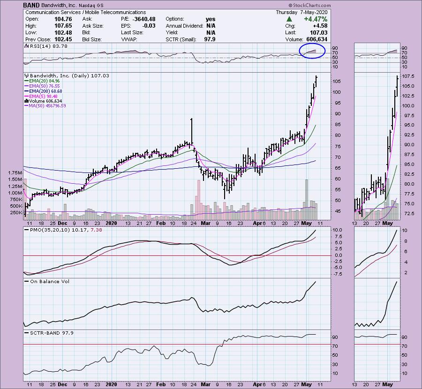The image size is (422, 389).
Task: Click the High value 107.65
Action: click(63, 26)
